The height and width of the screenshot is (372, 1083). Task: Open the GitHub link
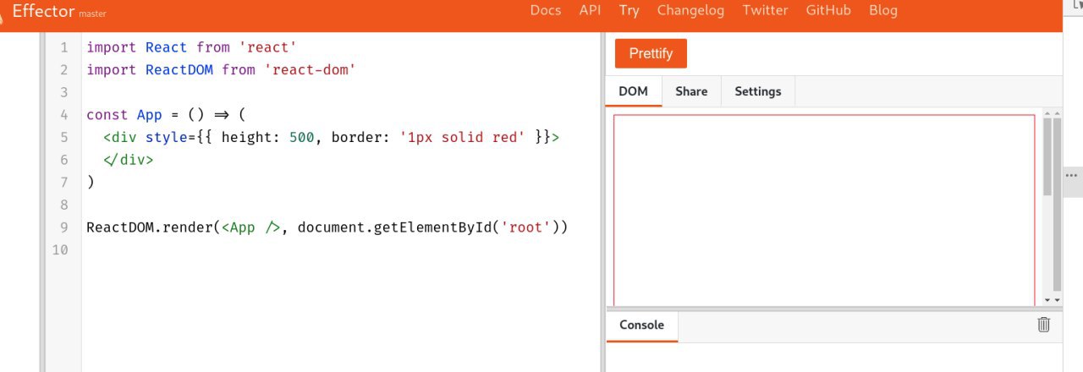(x=828, y=10)
